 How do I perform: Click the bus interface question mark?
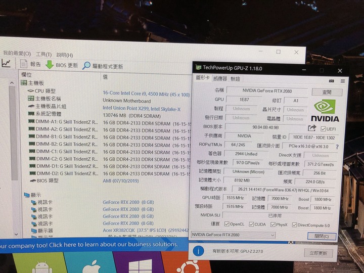(x=337, y=147)
